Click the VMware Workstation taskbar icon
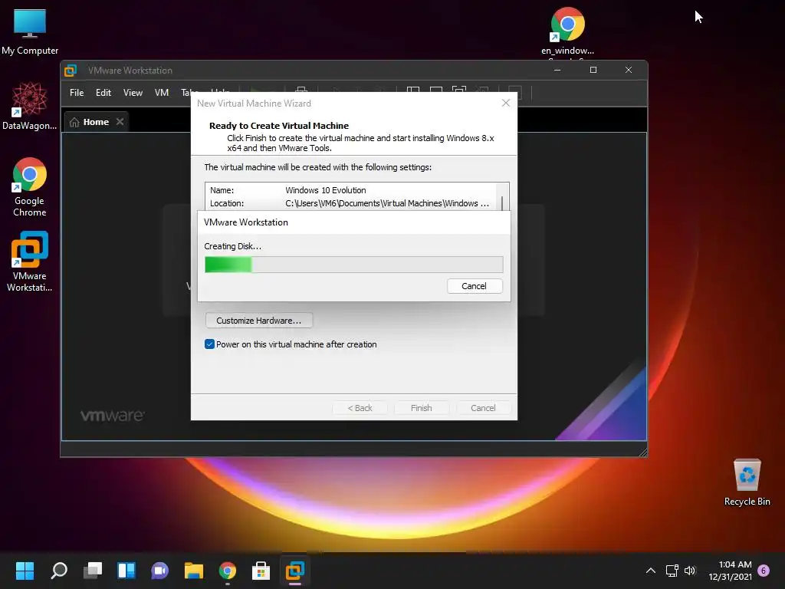785x589 pixels. 295,570
